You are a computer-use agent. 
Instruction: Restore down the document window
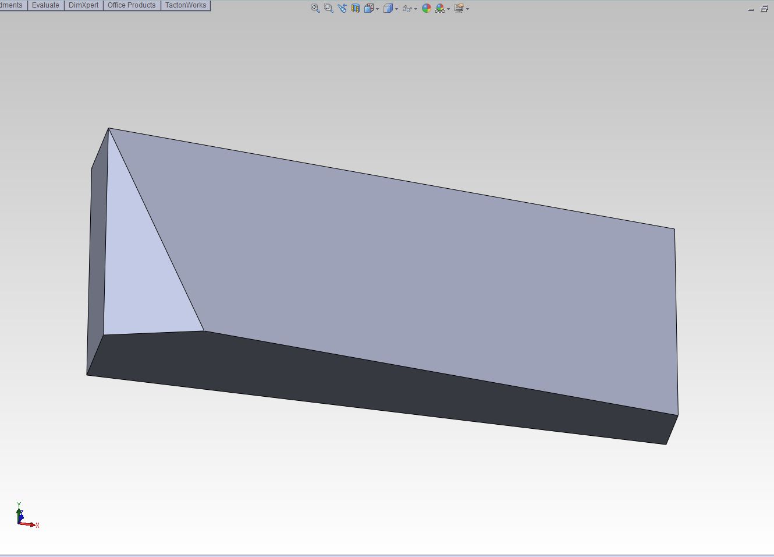tap(764, 9)
